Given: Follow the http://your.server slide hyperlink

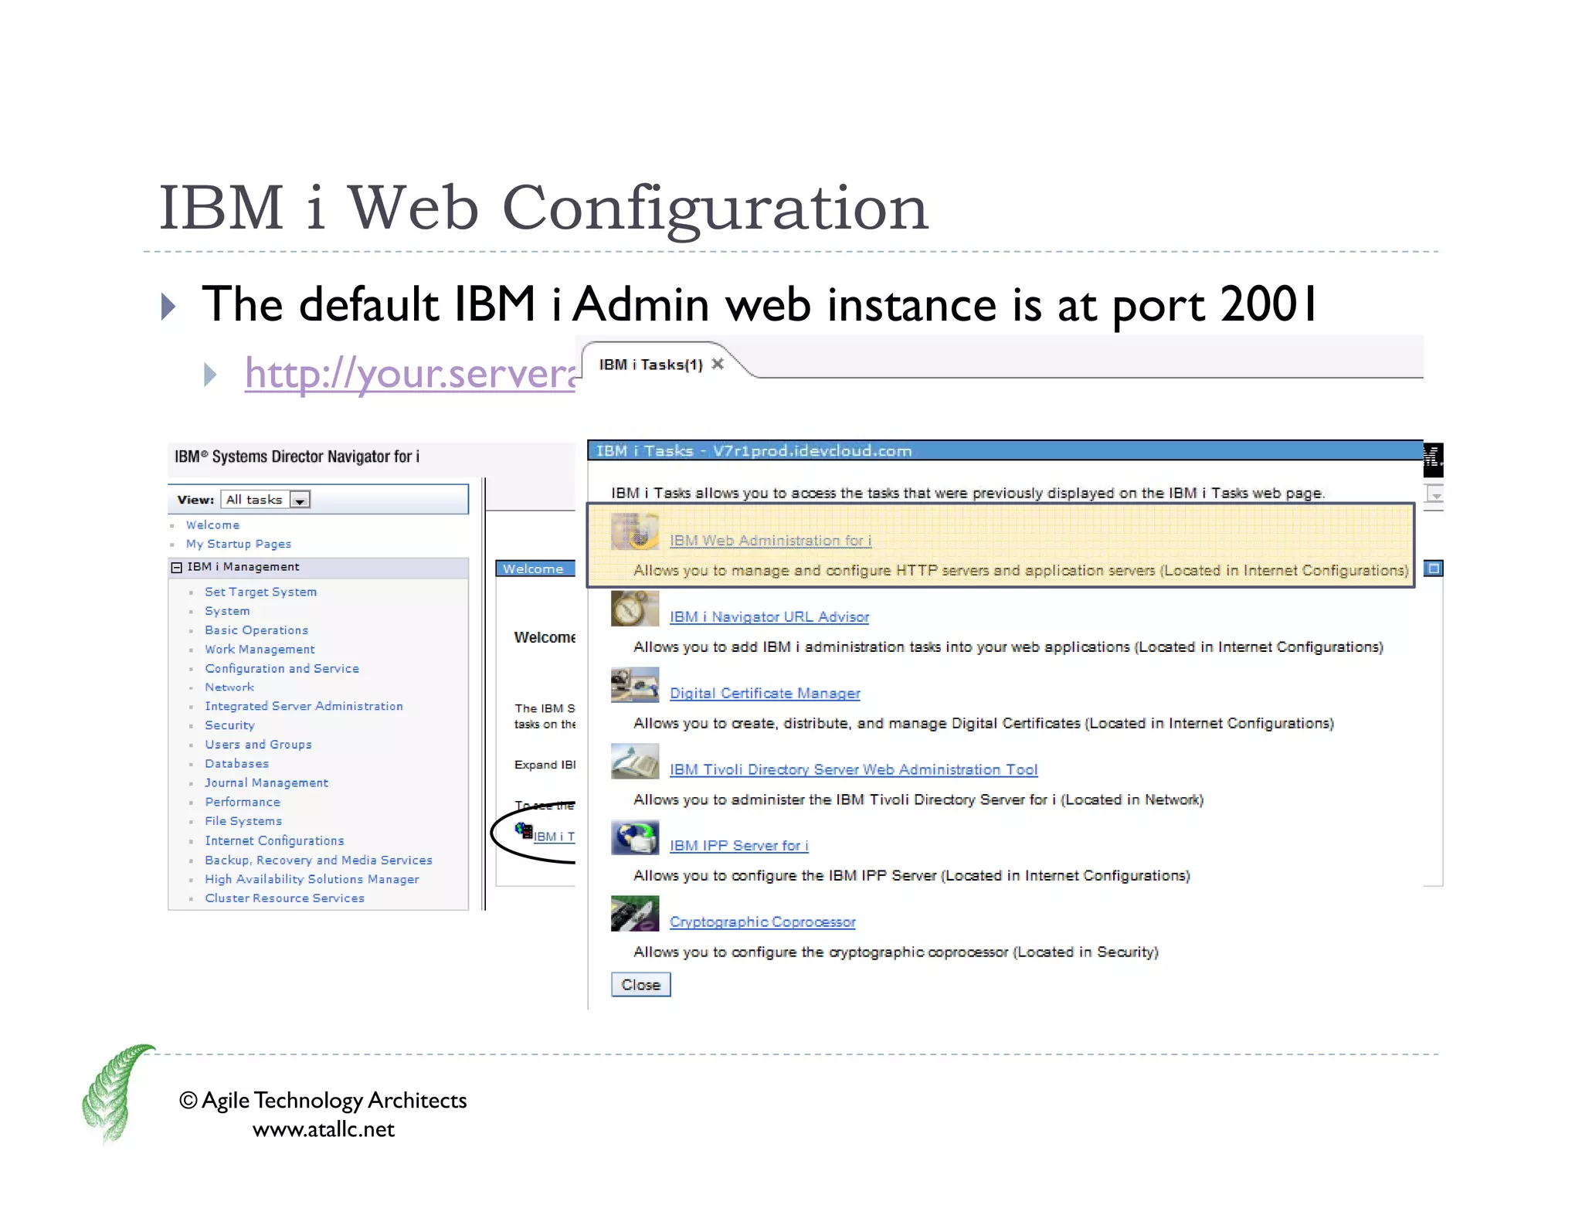Looking at the screenshot, I should tap(409, 374).
